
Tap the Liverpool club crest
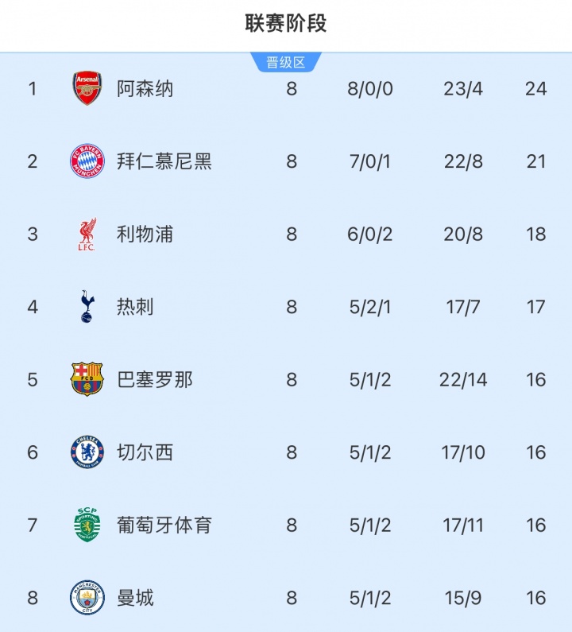87,235
